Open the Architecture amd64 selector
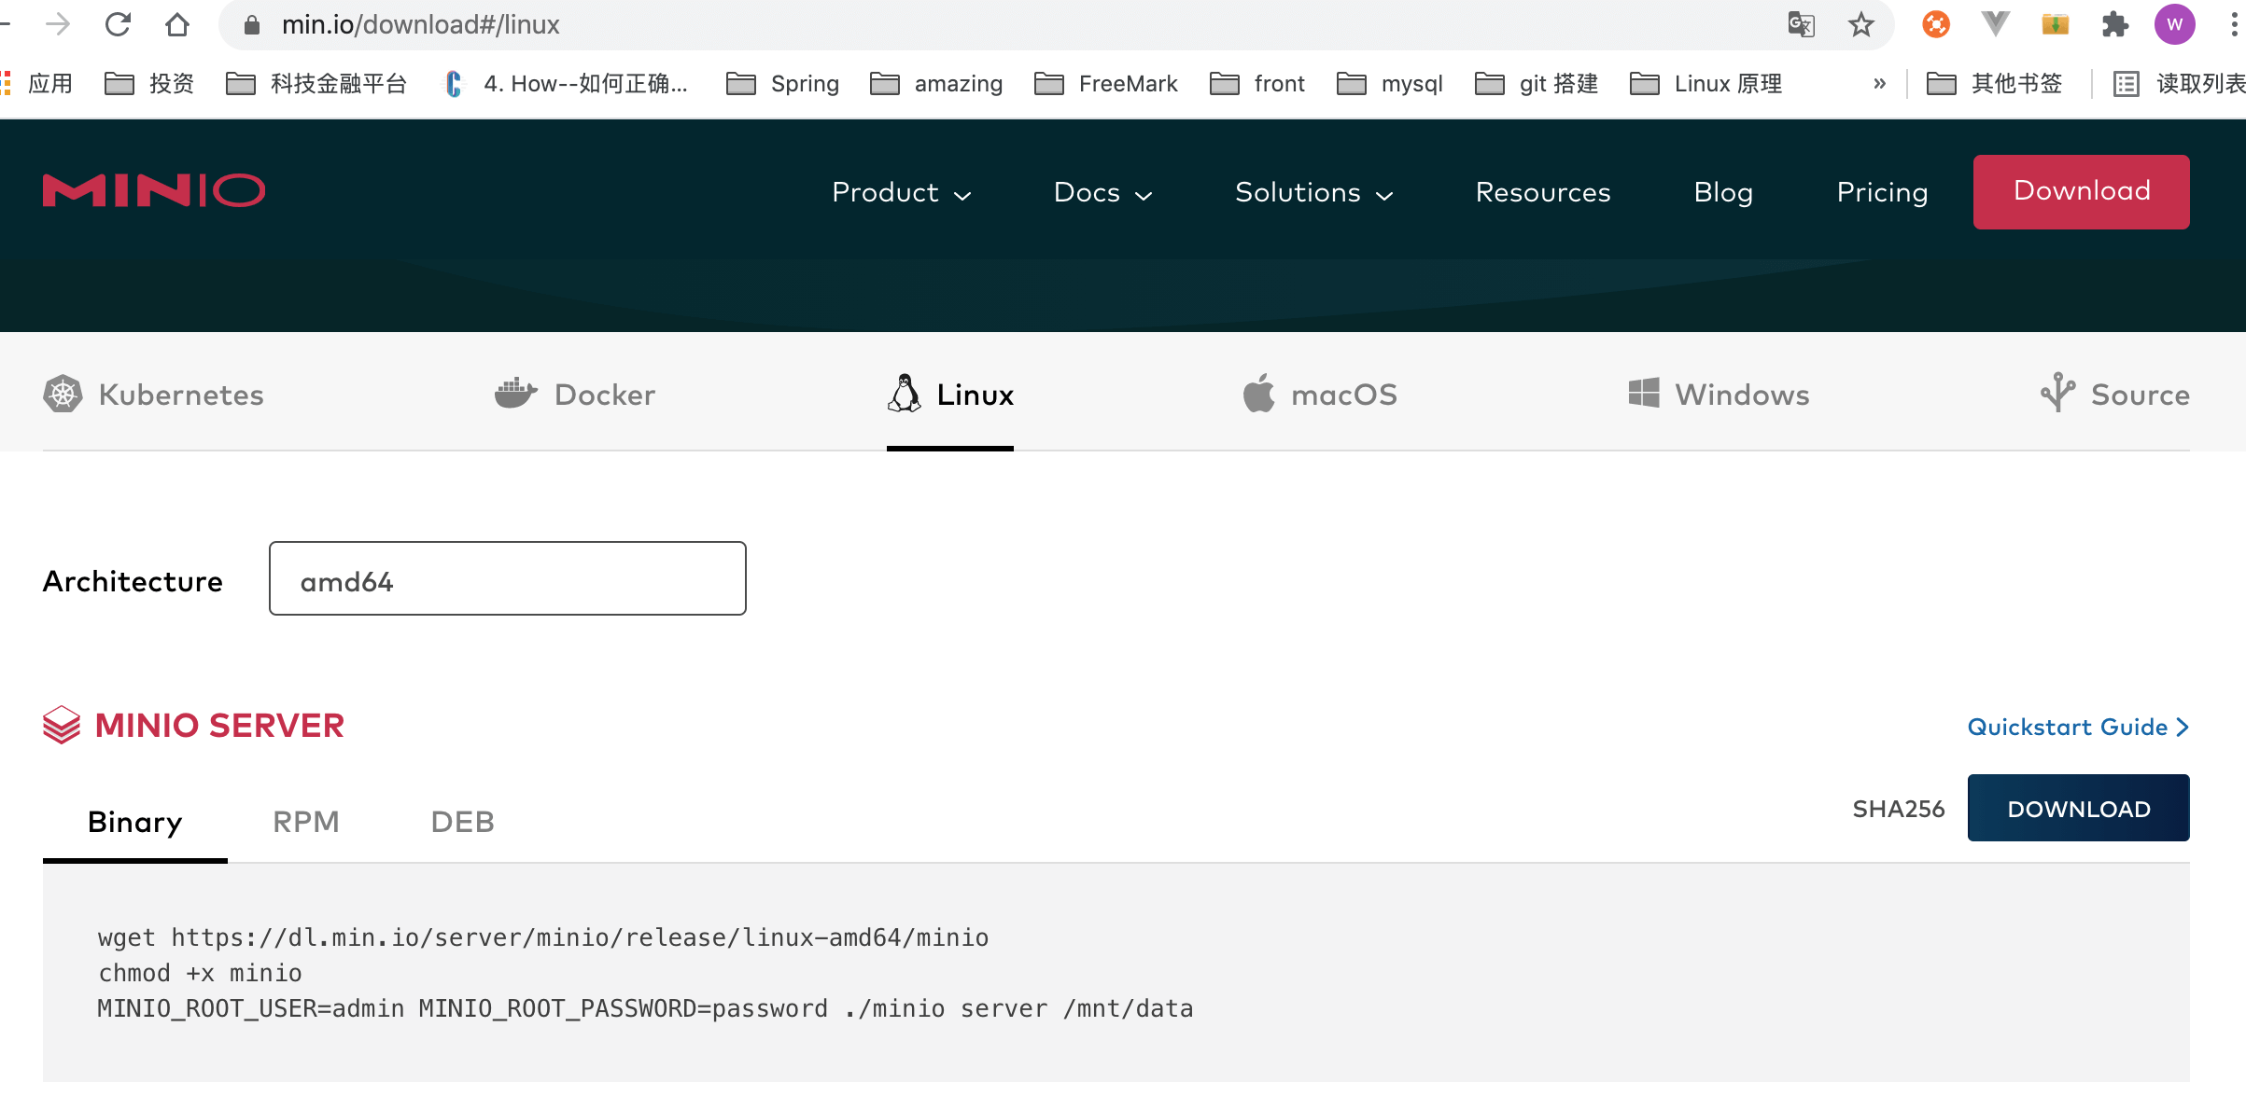Viewport: 2246px width, 1110px height. point(507,578)
